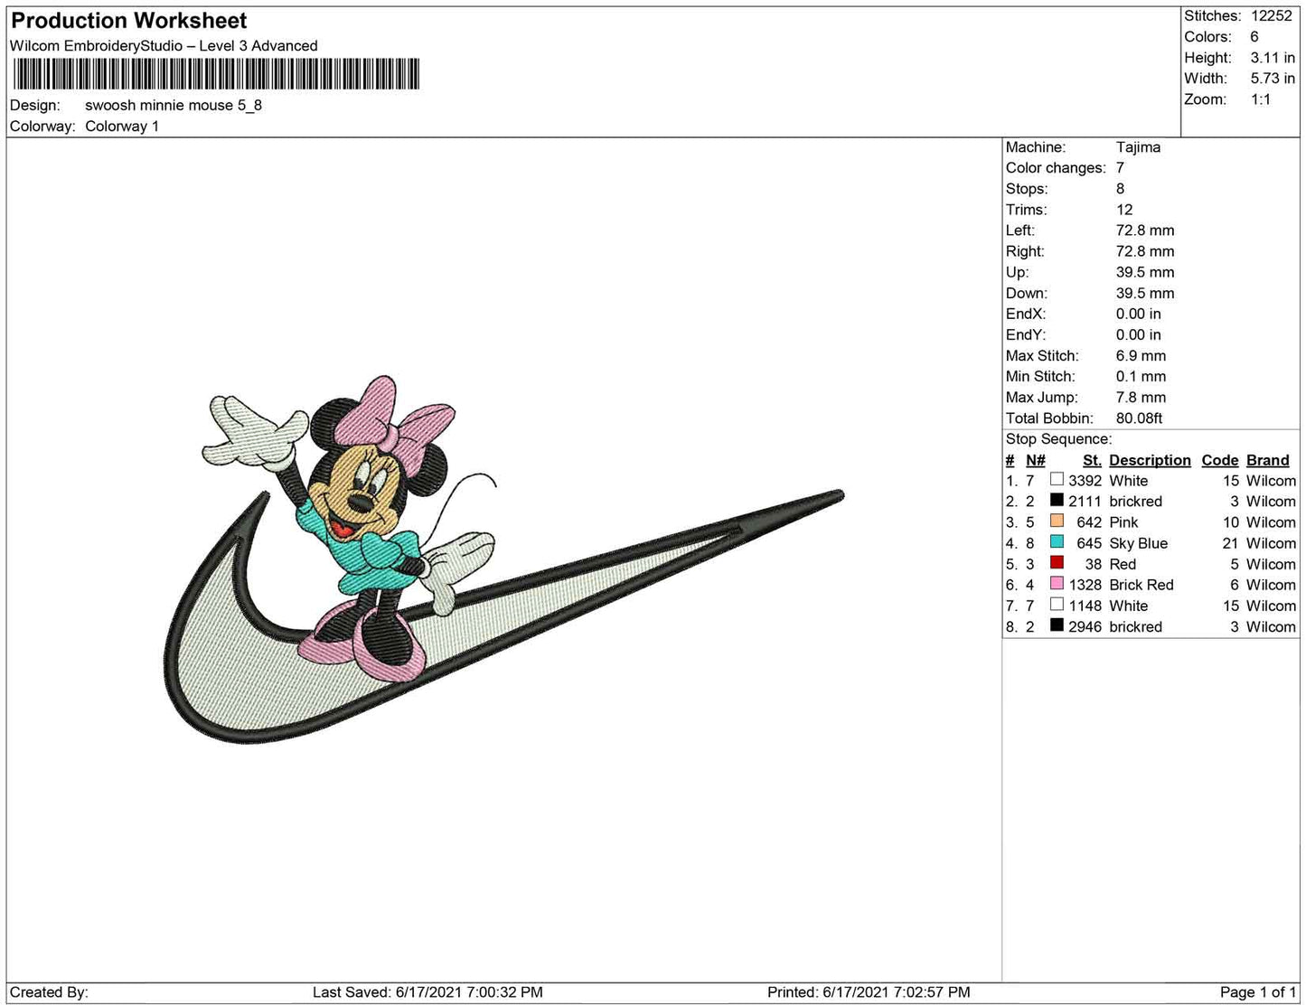Click the "Pink" description in row 3
This screenshot has height=1005, width=1306.
pos(1123,522)
